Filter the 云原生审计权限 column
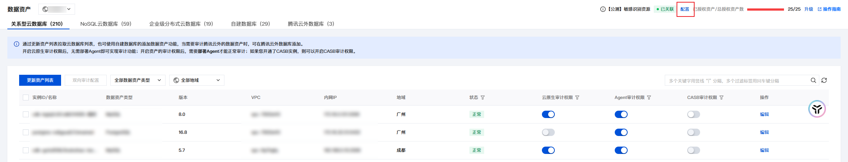The width and height of the screenshot is (848, 162). click(577, 97)
